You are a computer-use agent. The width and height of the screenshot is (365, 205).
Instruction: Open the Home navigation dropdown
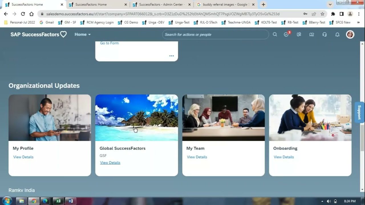click(x=82, y=34)
